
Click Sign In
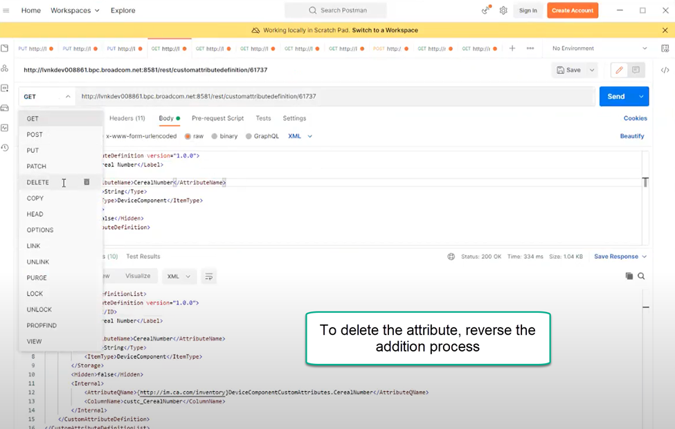[x=528, y=10]
